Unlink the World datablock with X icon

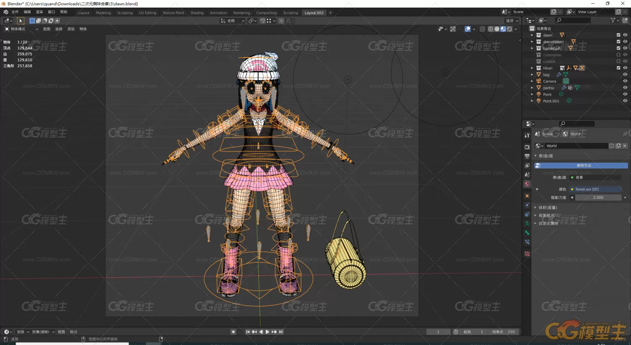coord(625,146)
